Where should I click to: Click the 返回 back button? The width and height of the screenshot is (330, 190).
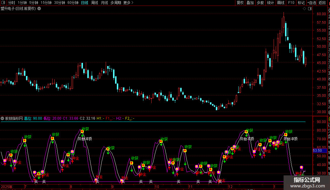pos(322,3)
